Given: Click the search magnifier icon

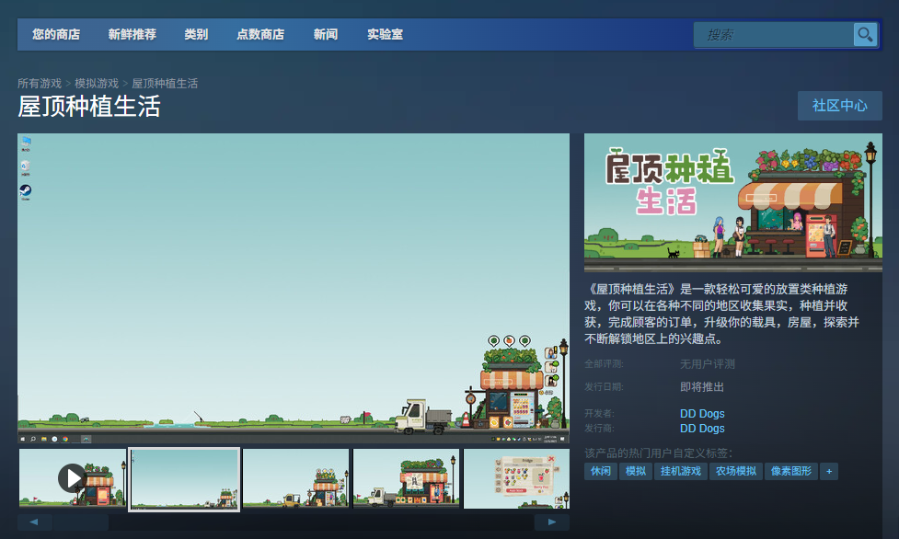Looking at the screenshot, I should click(865, 35).
